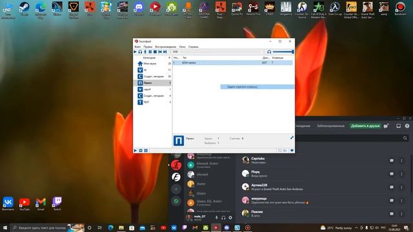Toggle microphone mute in Discord user panel

click(216, 218)
